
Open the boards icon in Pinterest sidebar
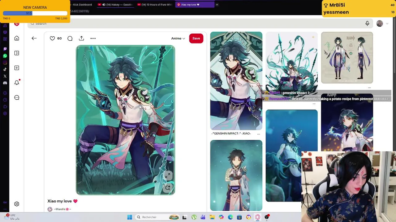17,53
